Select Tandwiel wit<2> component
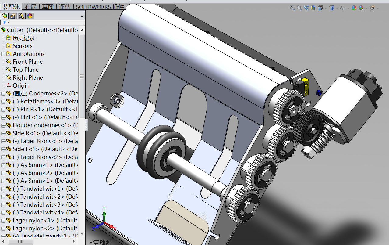 point(45,196)
